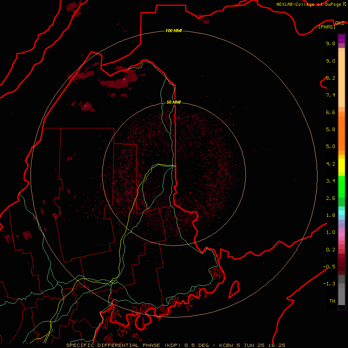348x348 pixels.
Task: Click the 0.5 DEG elevation text in footer
Action: 197,345
